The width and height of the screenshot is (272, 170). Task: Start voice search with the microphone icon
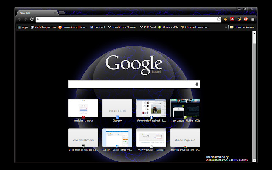(x=197, y=84)
